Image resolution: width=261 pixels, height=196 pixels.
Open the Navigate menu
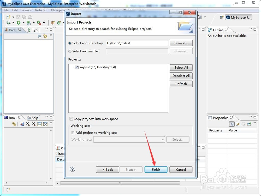point(58,10)
